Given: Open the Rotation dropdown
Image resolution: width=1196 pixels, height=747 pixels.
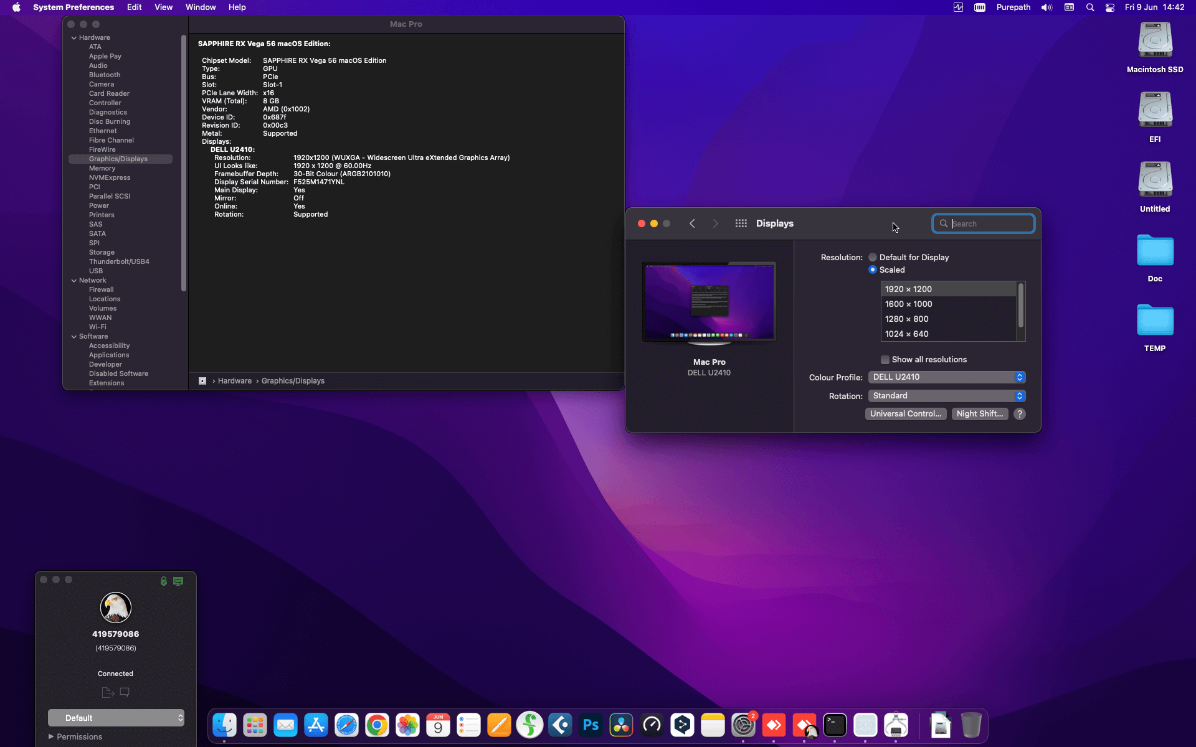Looking at the screenshot, I should pyautogui.click(x=947, y=396).
